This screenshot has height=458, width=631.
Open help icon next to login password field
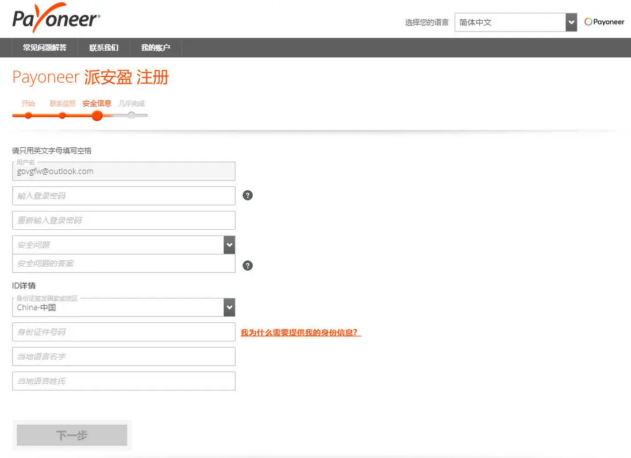pyautogui.click(x=248, y=195)
